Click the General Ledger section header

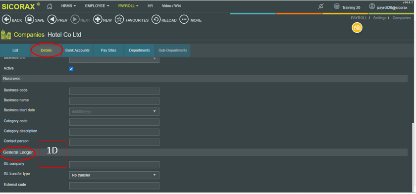pos(205,152)
